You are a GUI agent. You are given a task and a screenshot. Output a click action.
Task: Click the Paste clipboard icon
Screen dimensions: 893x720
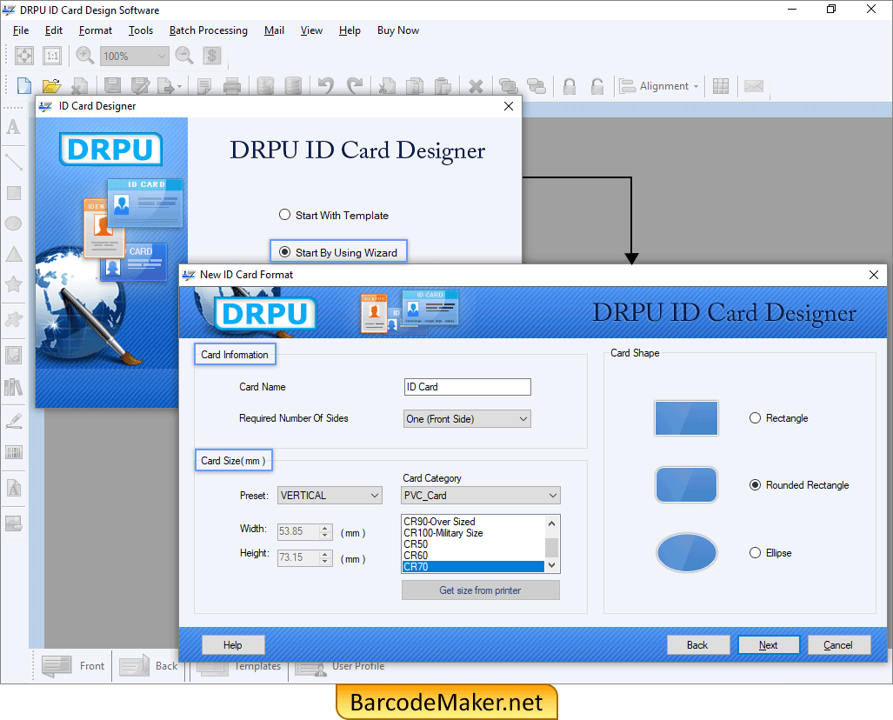click(443, 86)
